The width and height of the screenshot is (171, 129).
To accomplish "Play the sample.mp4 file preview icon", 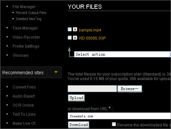I will click(75, 29).
